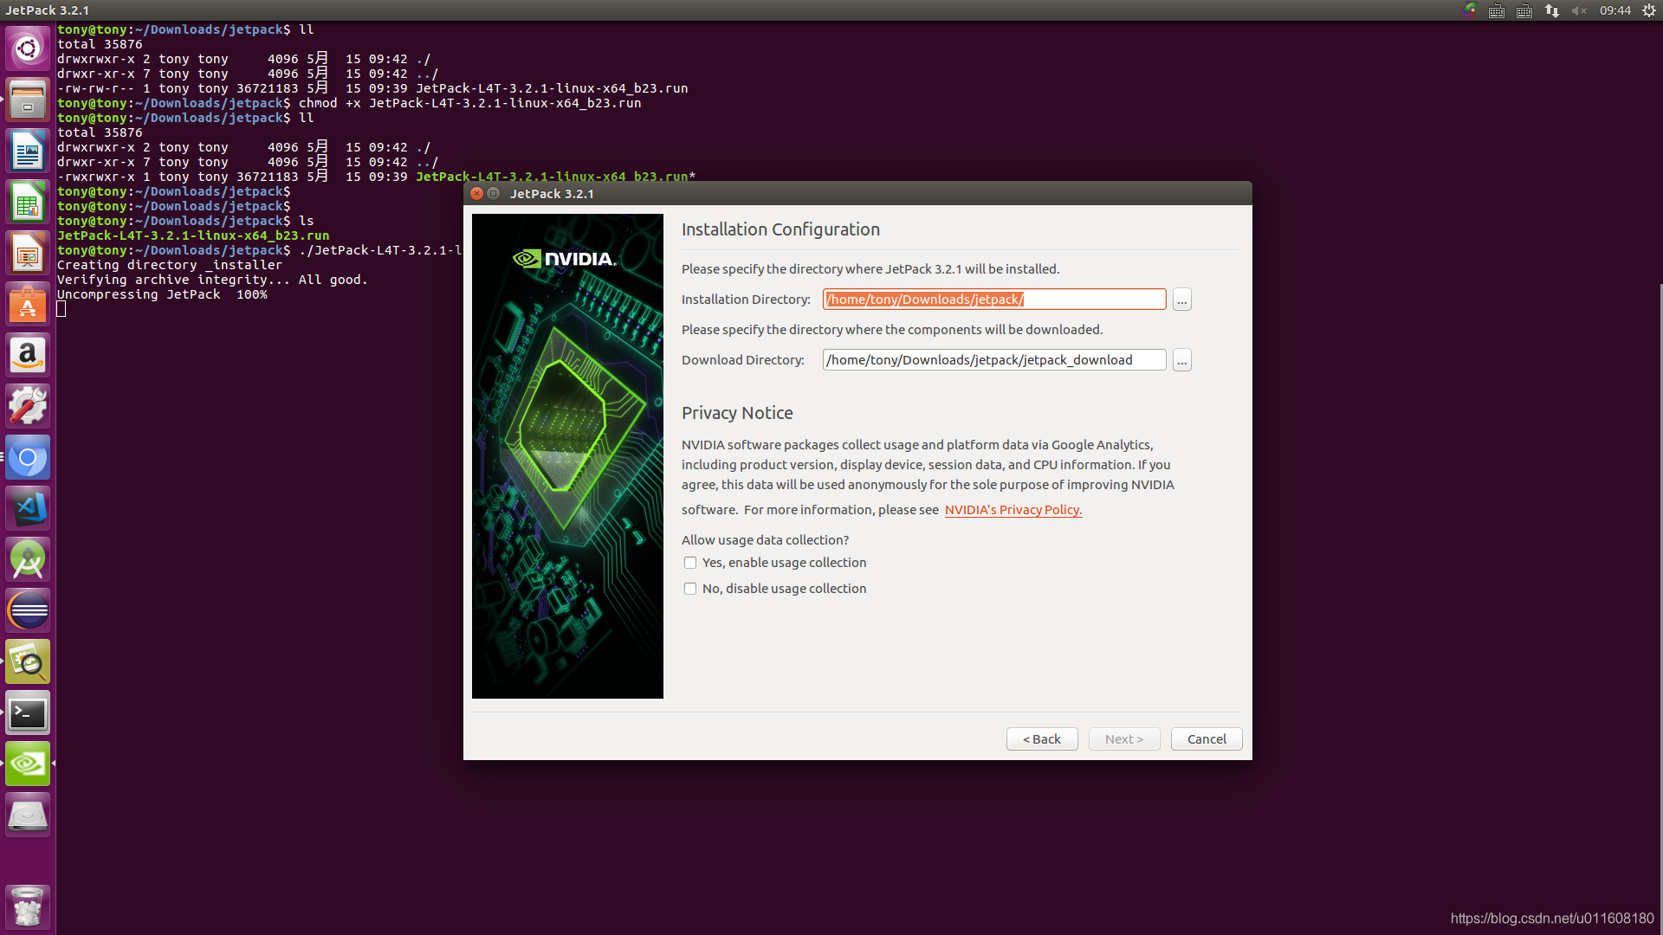1663x935 pixels.
Task: Select NVIDIA JetPack launcher icon
Action: click(28, 764)
